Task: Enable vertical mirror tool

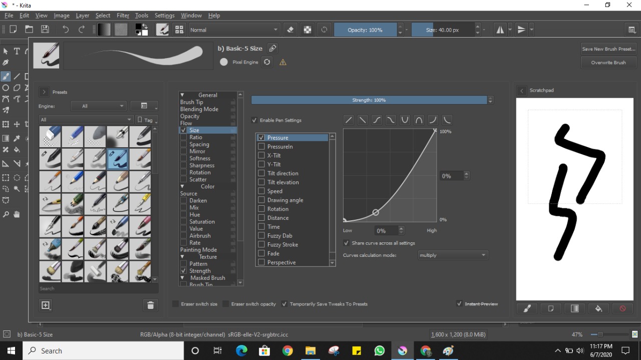Action: [522, 30]
